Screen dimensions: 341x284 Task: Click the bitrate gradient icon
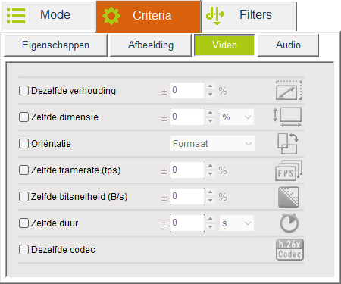point(289,197)
